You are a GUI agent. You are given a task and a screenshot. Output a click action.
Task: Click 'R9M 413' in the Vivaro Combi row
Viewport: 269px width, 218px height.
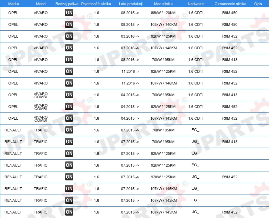[230, 95]
